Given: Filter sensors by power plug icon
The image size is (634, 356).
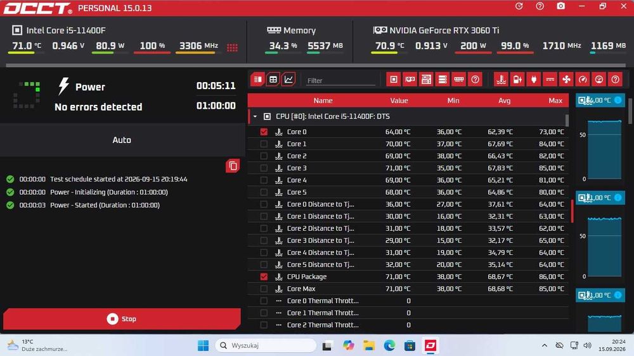Looking at the screenshot, I should tap(534, 80).
